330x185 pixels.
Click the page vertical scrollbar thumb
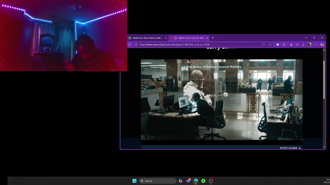click(324, 80)
